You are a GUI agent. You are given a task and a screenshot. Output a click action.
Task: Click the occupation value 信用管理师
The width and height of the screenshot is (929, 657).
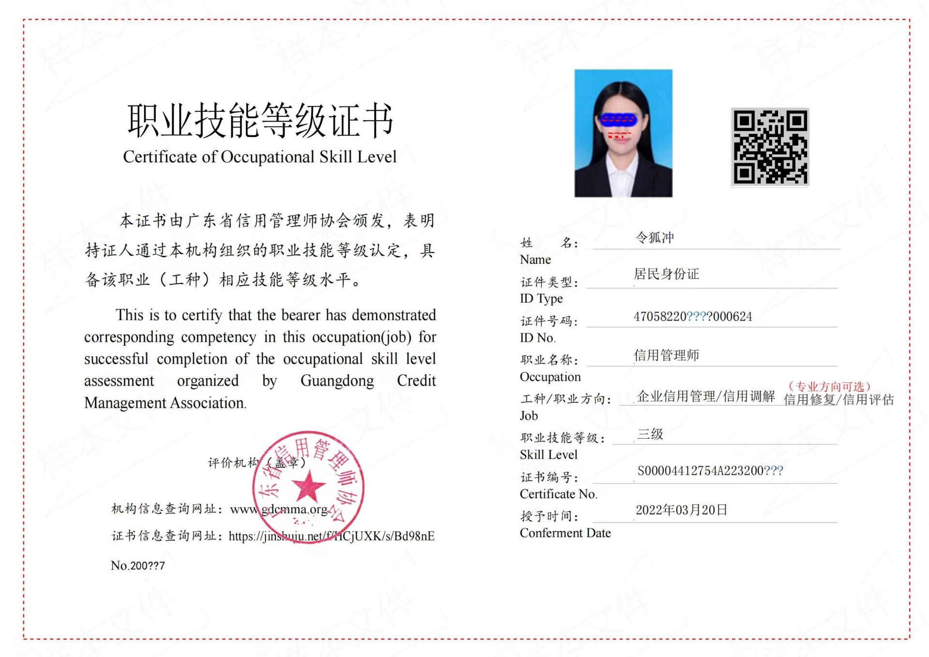pyautogui.click(x=666, y=355)
